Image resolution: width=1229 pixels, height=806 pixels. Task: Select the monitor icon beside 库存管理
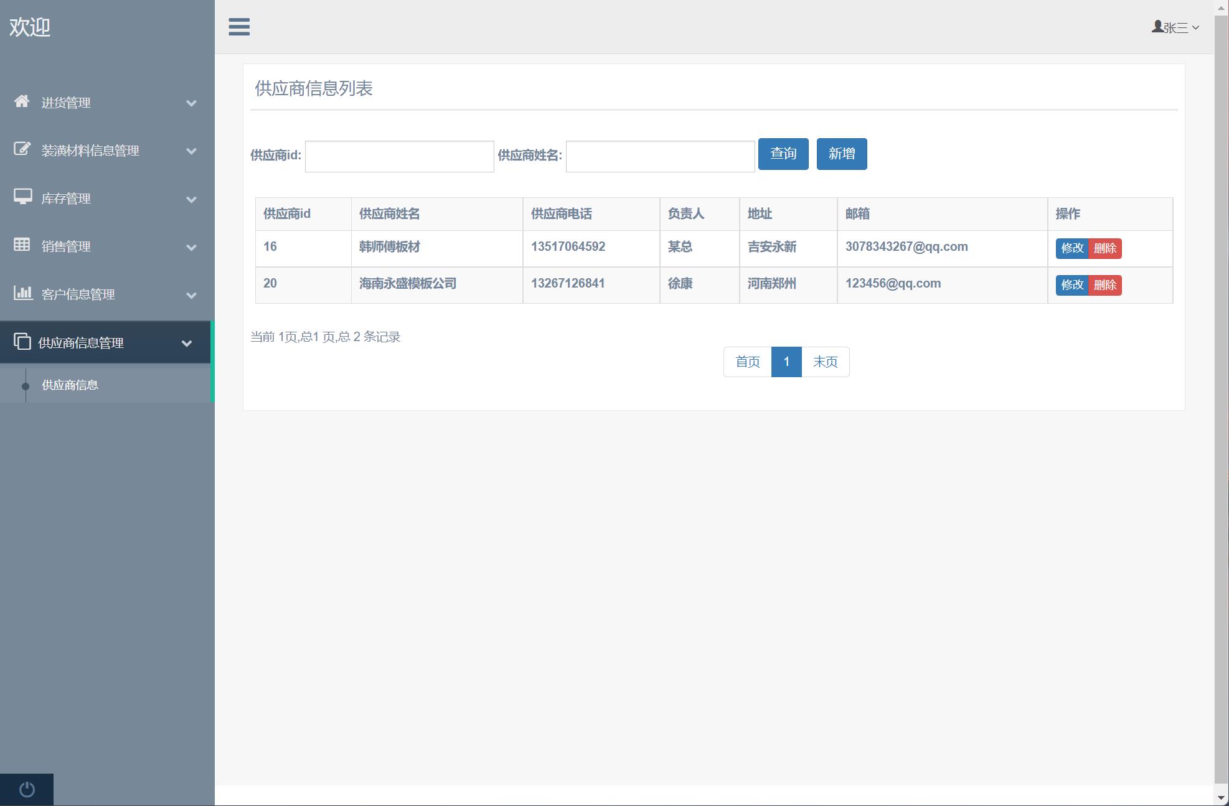(22, 198)
